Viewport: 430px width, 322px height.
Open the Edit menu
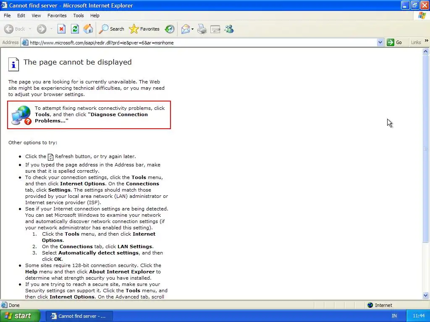pos(21,16)
